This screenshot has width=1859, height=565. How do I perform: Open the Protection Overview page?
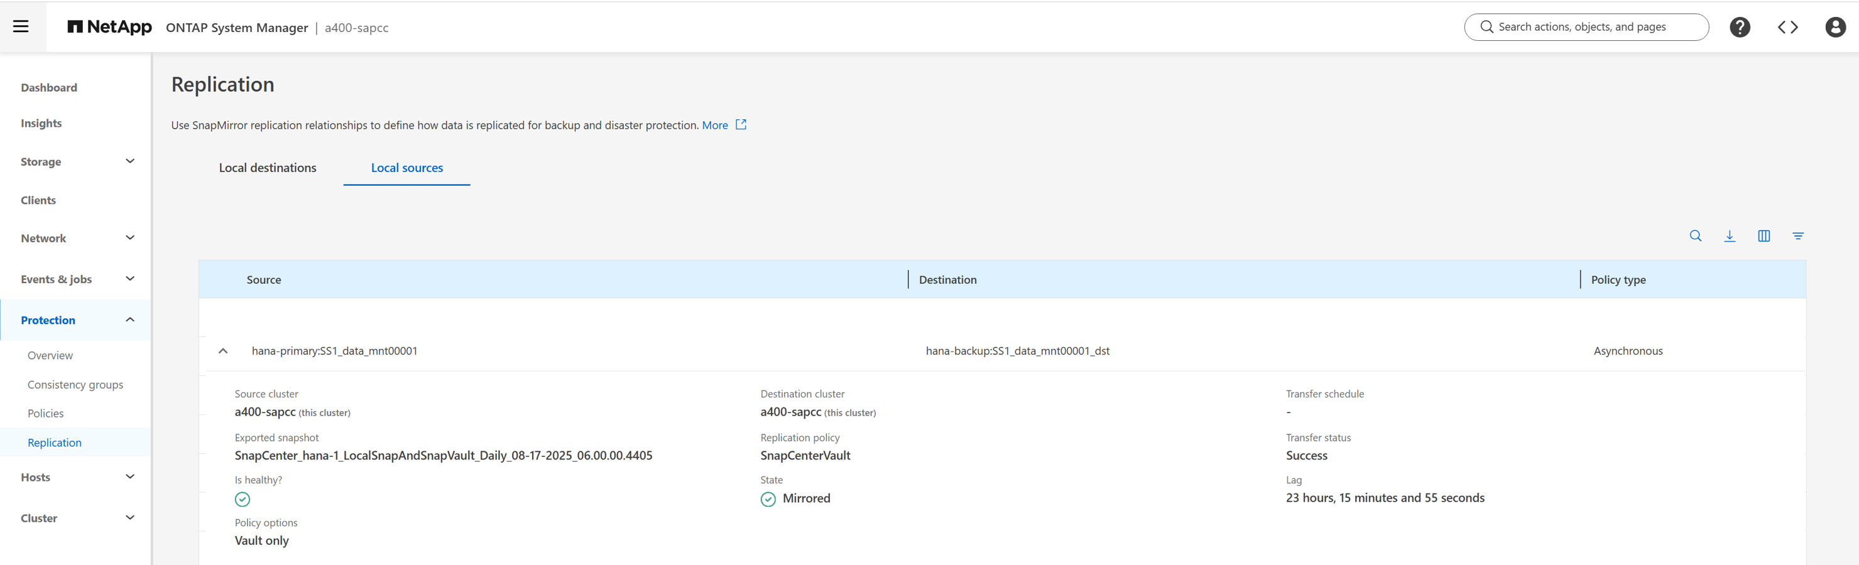pyautogui.click(x=50, y=355)
